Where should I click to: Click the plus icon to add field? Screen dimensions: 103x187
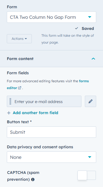coord(9,113)
